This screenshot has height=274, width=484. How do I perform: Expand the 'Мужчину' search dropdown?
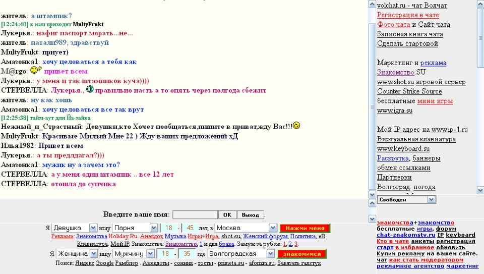click(x=151, y=254)
